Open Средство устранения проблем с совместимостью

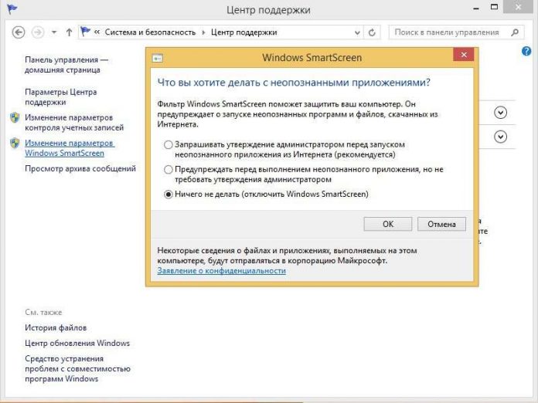77,369
